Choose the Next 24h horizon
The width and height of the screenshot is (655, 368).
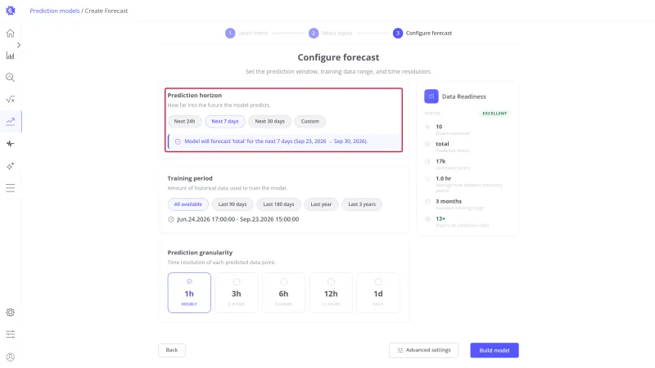[185, 121]
